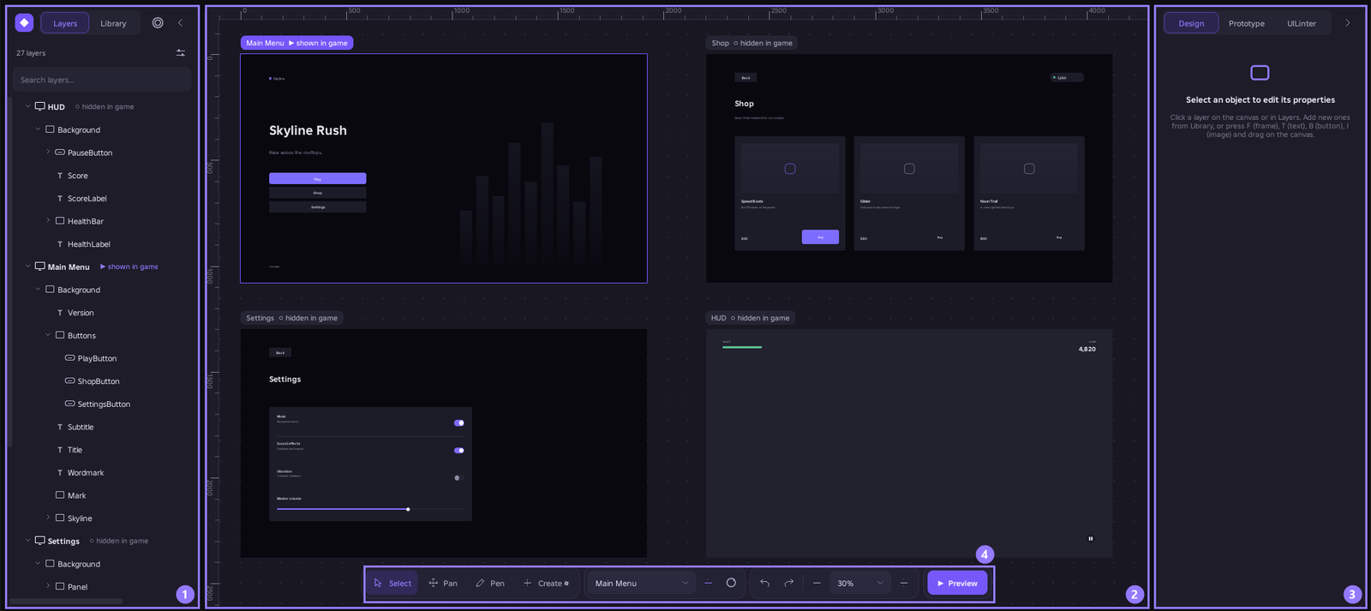Zoom out with the minus icon
This screenshot has height=611, width=1371.
pyautogui.click(x=817, y=583)
